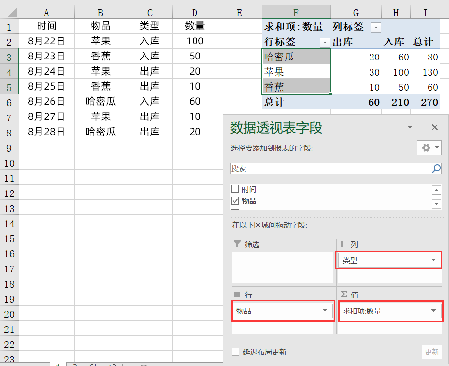This screenshot has height=366, width=449.
Task: Uncheck the 物品 field checkbox
Action: point(234,201)
